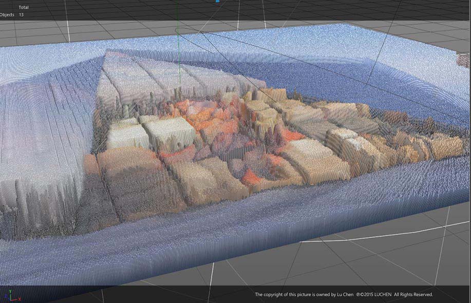Click the 'Total' label in the HUD

[24, 7]
